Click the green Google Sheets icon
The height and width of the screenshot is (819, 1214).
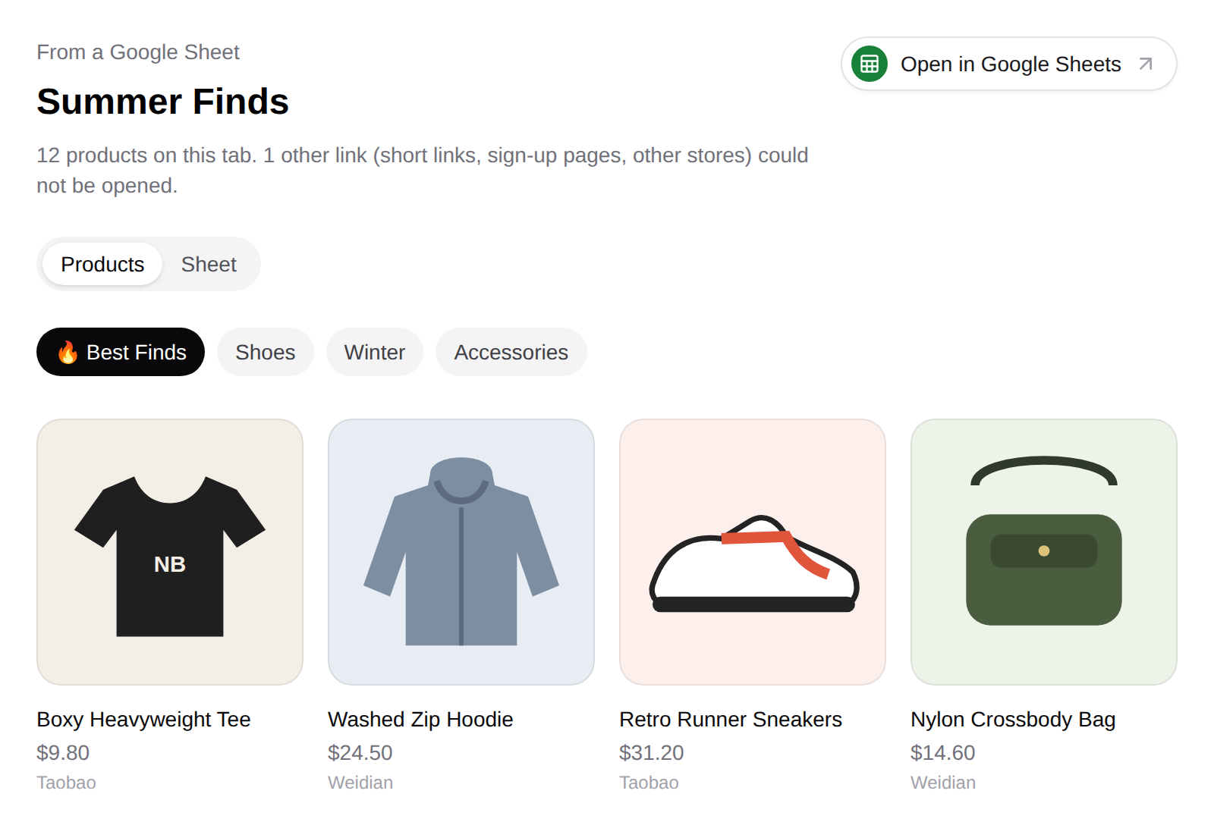pos(870,64)
